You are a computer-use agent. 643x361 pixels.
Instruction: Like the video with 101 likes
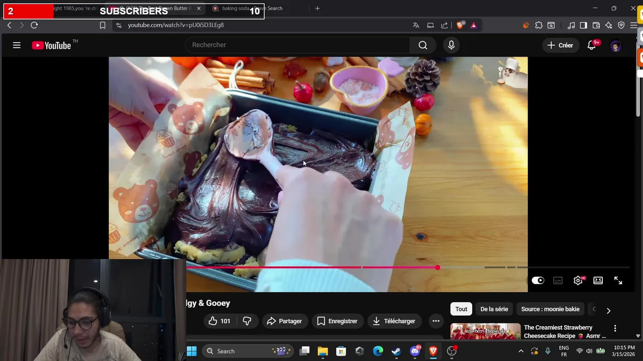220,321
